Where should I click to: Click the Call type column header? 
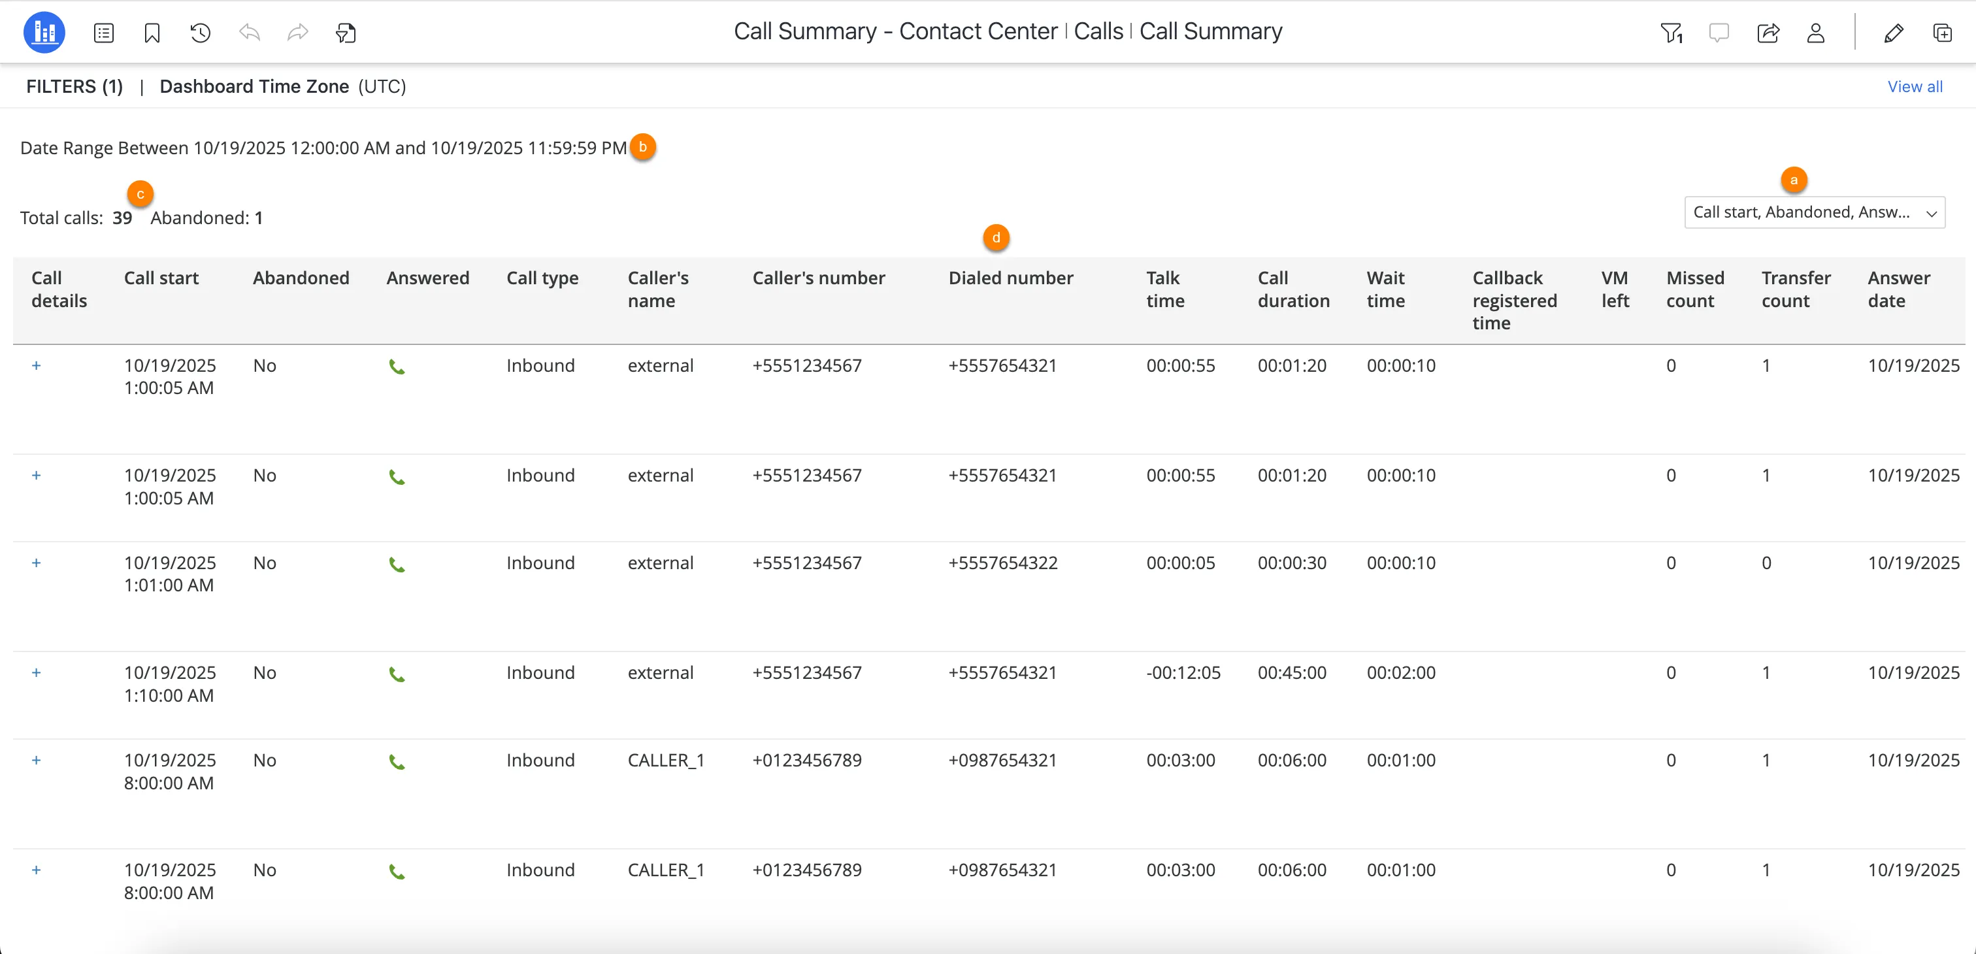click(x=542, y=278)
